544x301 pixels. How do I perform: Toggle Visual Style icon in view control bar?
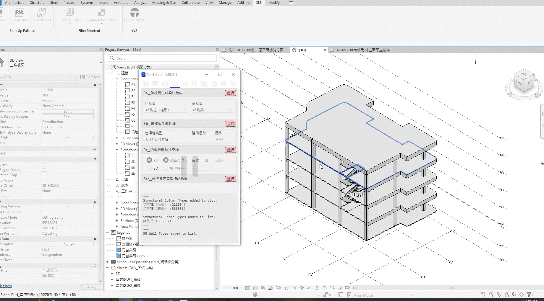pyautogui.click(x=255, y=288)
